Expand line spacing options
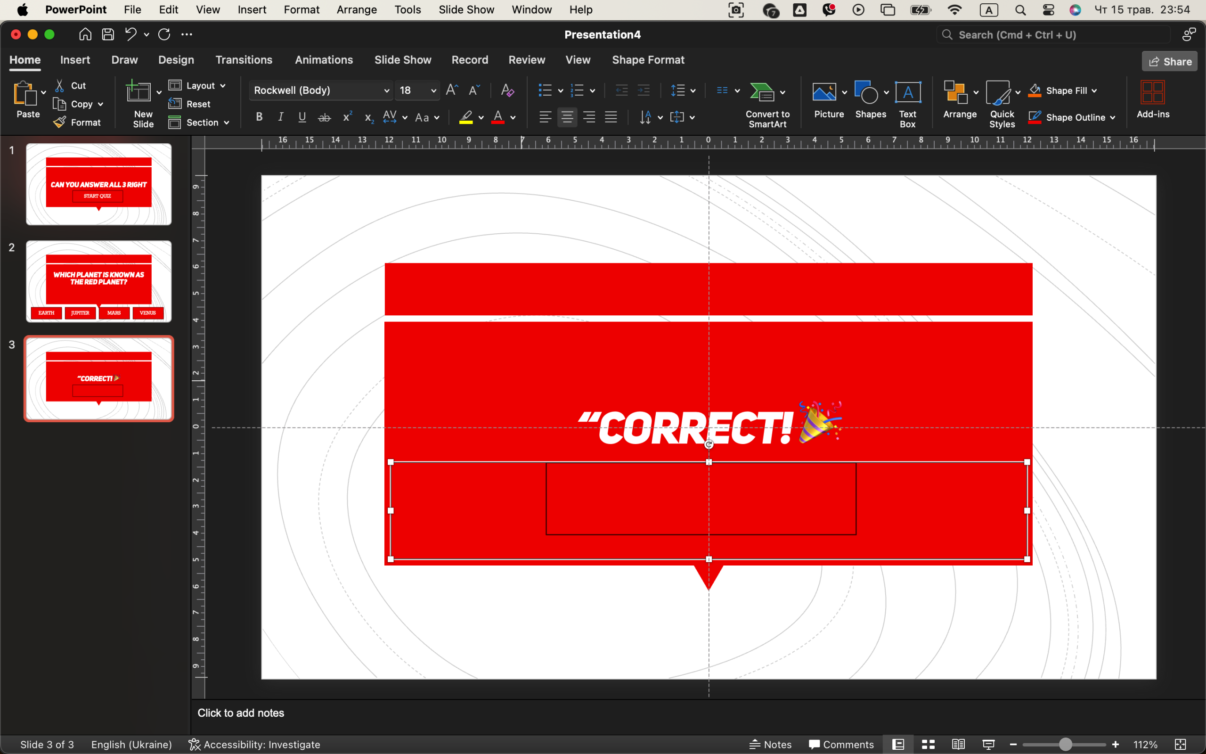 [x=693, y=91]
